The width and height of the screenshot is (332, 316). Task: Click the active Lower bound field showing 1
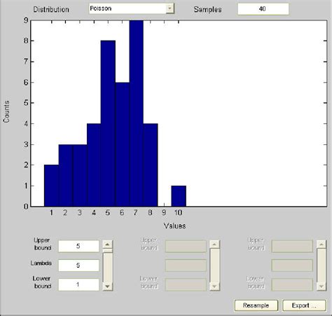click(78, 284)
